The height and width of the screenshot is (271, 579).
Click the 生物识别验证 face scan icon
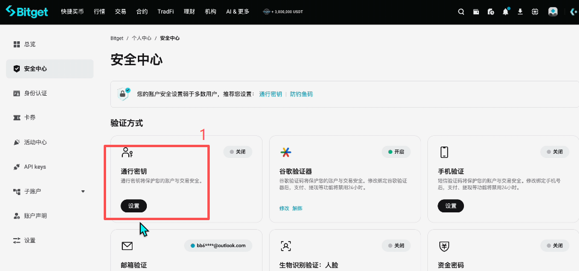pyautogui.click(x=286, y=246)
